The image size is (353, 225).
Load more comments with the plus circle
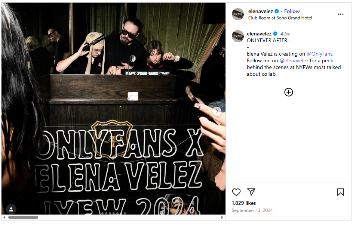pyautogui.click(x=288, y=92)
